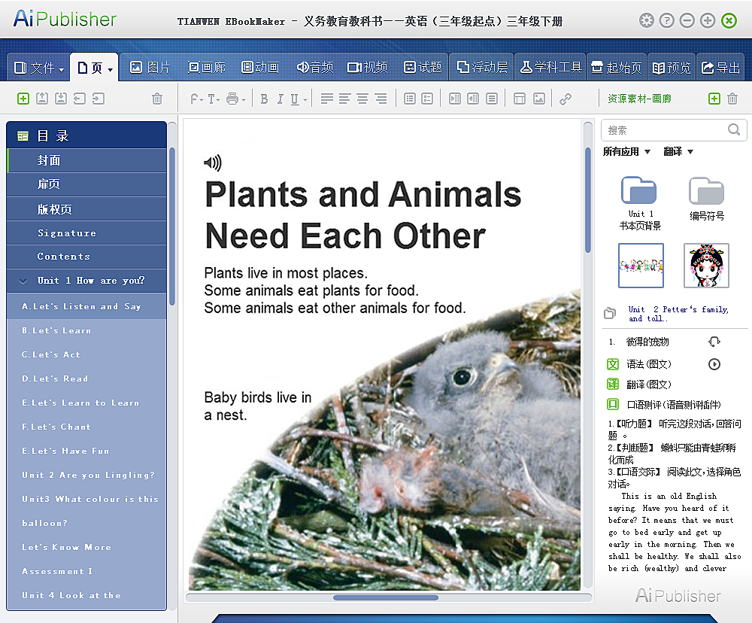This screenshot has width=752, height=623.
Task: Open settings gear in title bar
Action: coord(647,20)
